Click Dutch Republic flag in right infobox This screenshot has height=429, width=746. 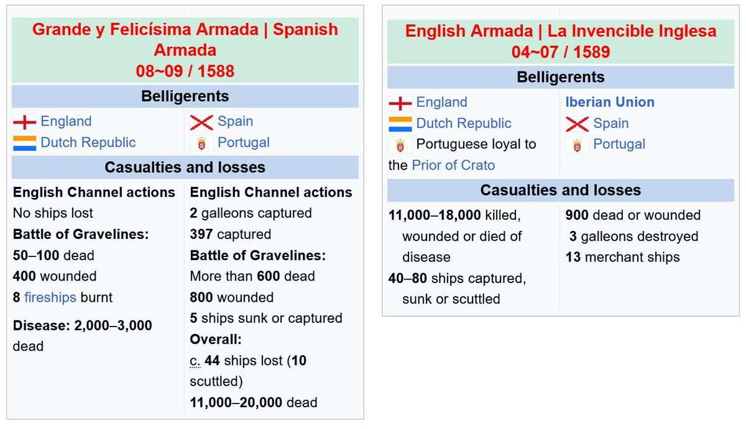400,124
